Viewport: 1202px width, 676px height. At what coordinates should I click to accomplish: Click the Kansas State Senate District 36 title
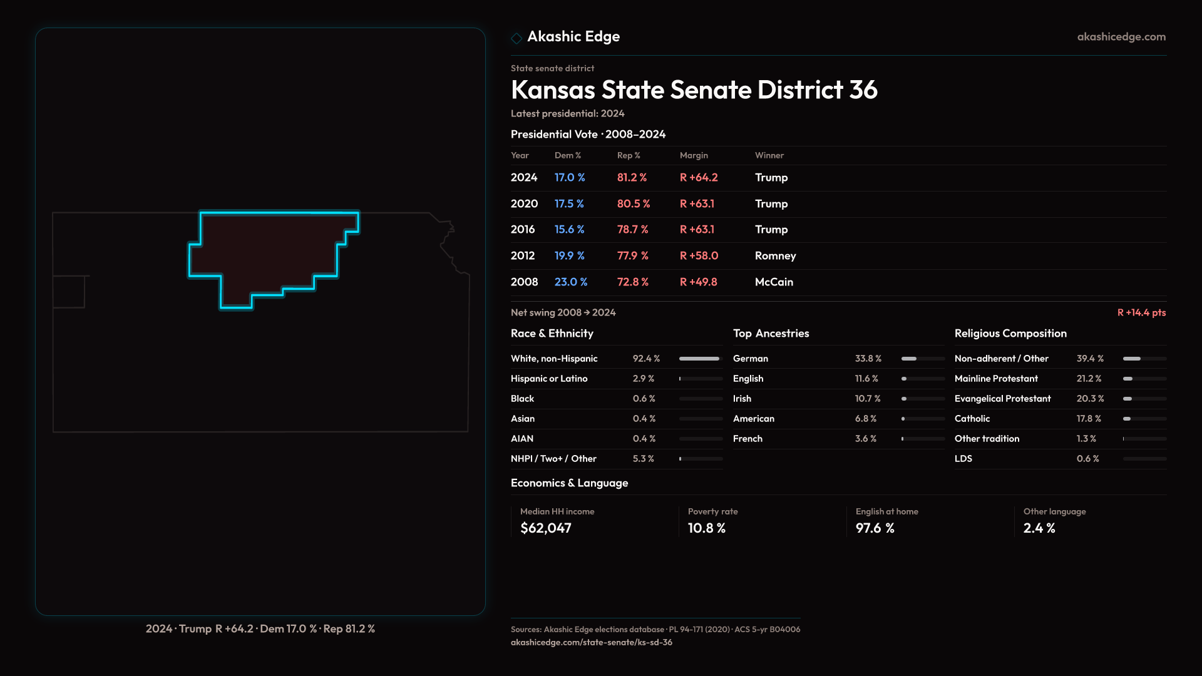pos(694,90)
